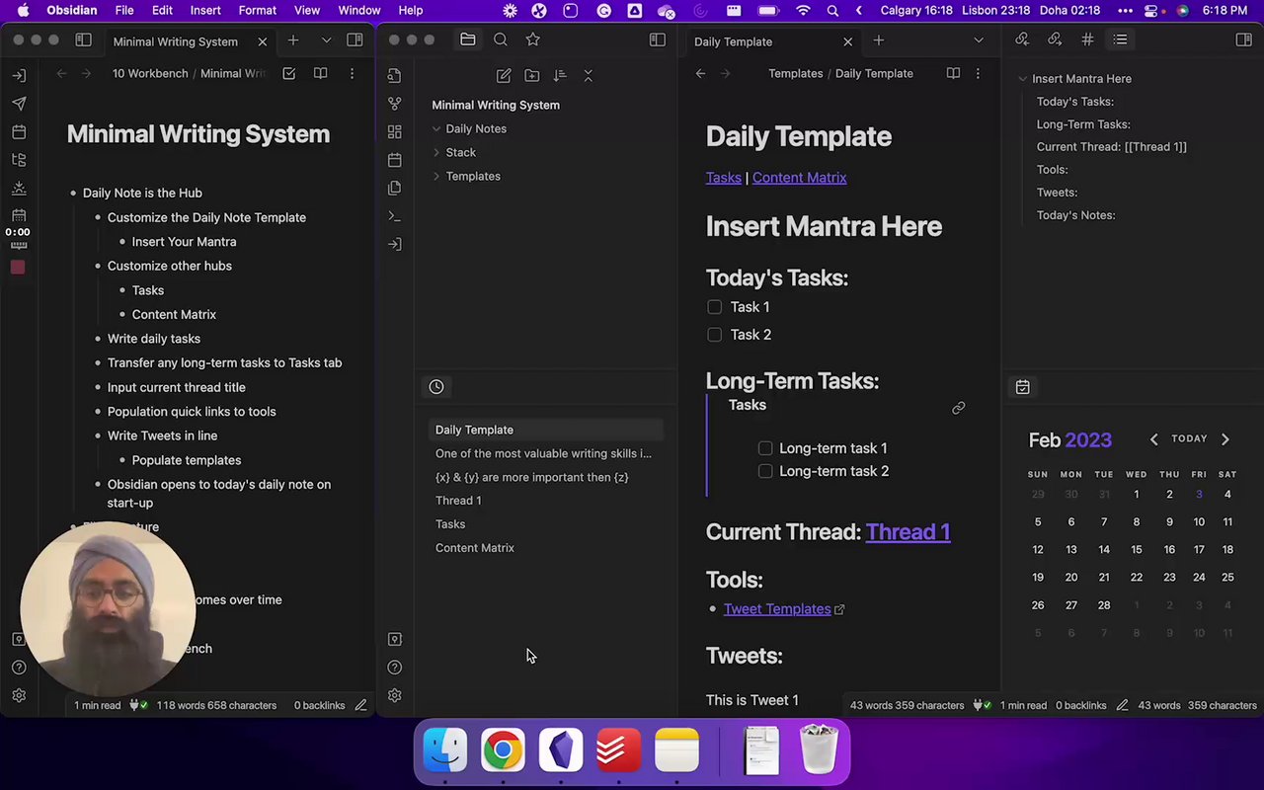Open the Bookmarks star tab
Viewport: 1264px width, 790px height.
[x=533, y=39]
